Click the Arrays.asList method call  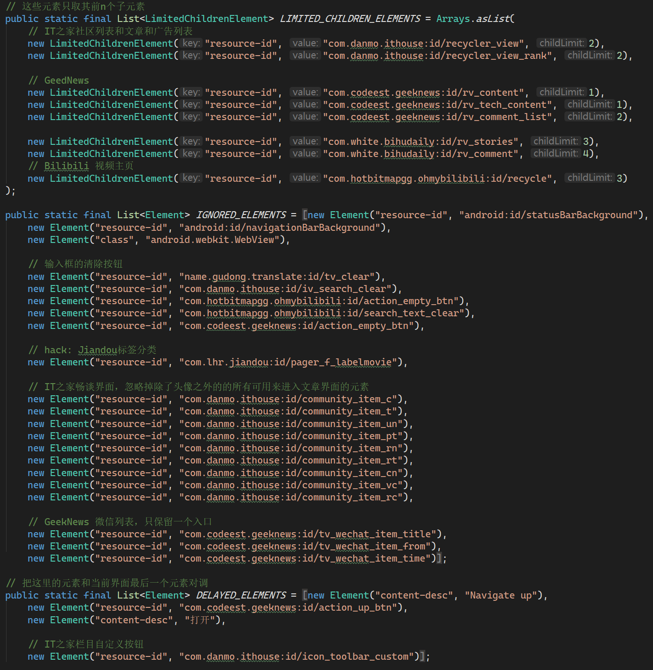click(473, 19)
